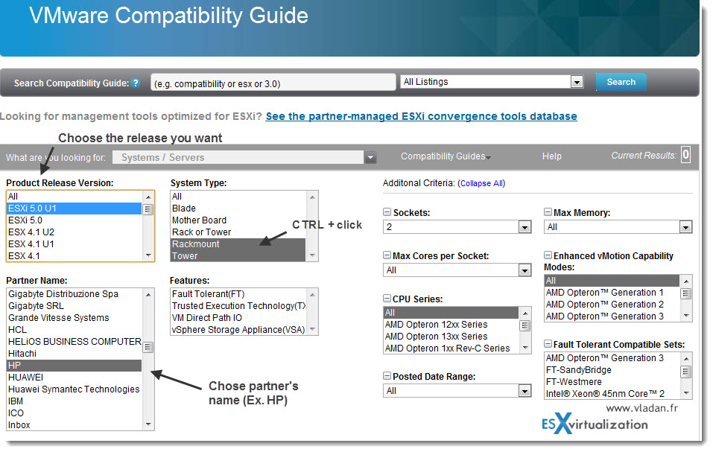Collapse the Max Memory section

[548, 212]
